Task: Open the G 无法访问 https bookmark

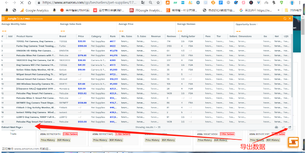Action: (256, 10)
